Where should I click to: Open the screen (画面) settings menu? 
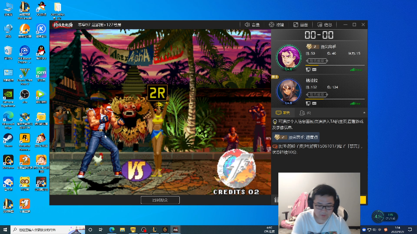pyautogui.click(x=301, y=24)
